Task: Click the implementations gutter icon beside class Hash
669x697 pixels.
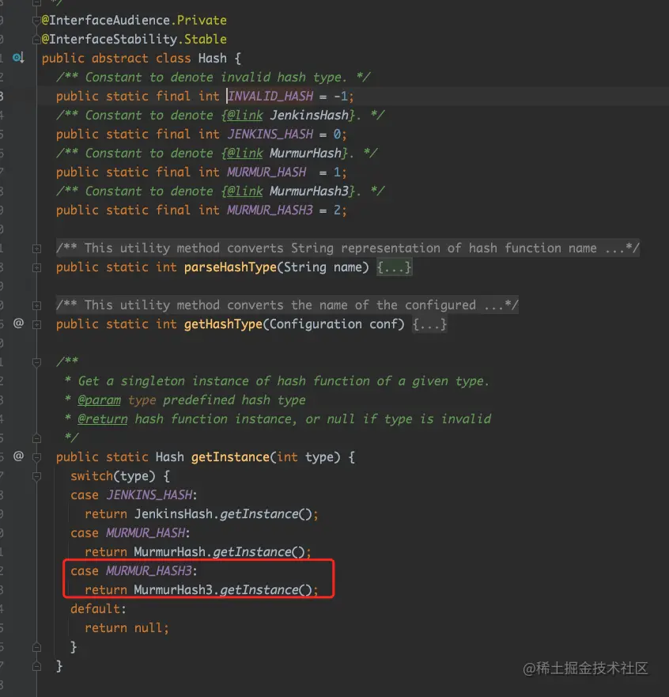Action: (18, 58)
